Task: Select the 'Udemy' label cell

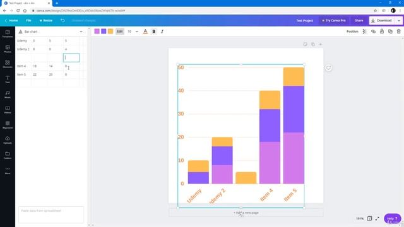Action: click(23, 40)
